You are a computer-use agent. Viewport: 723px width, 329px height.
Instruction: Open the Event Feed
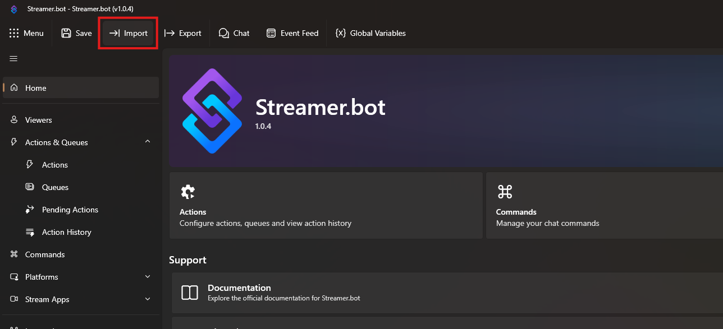pos(292,34)
